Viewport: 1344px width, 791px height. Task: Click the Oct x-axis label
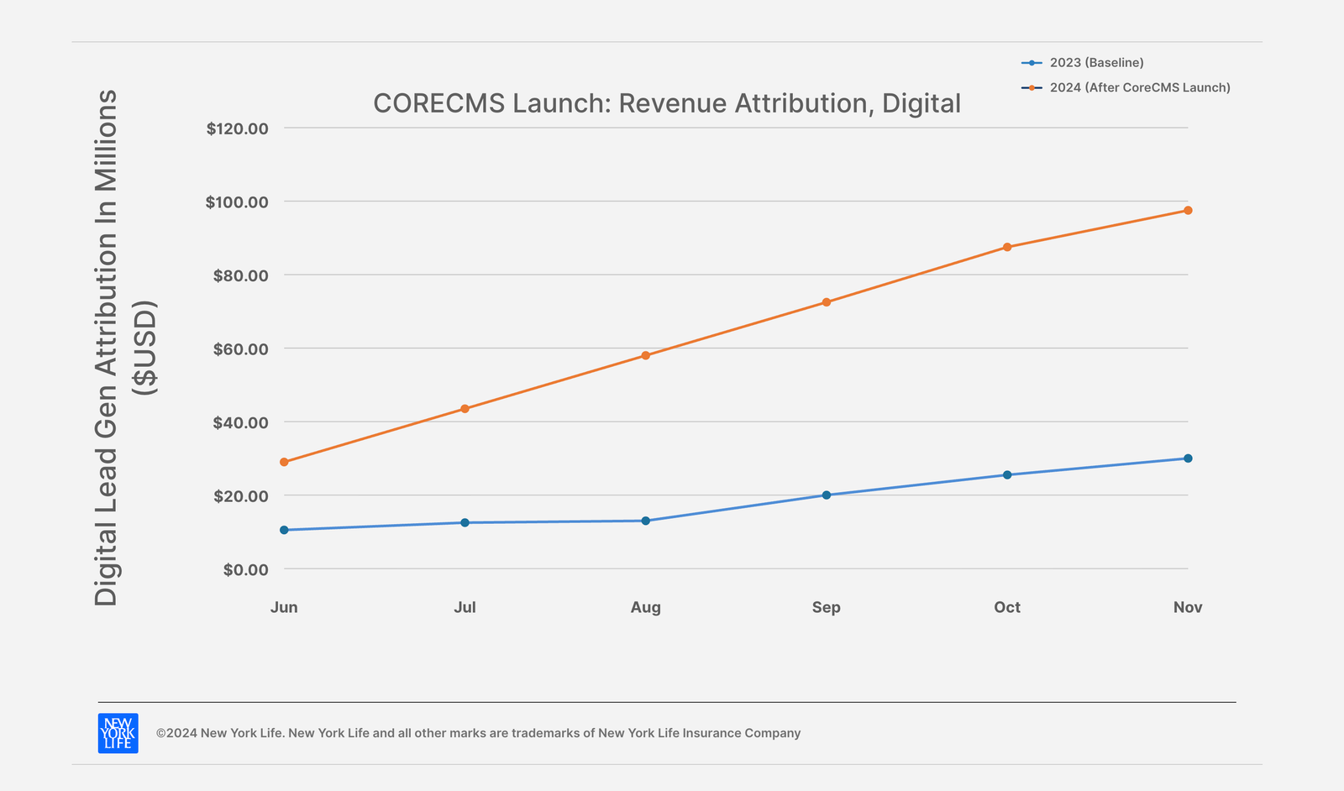[1007, 607]
